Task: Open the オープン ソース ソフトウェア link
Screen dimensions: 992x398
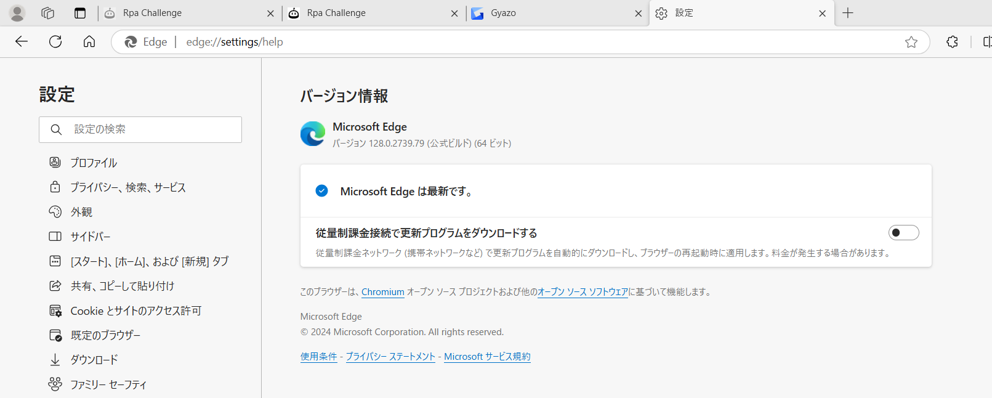Action: pyautogui.click(x=583, y=292)
